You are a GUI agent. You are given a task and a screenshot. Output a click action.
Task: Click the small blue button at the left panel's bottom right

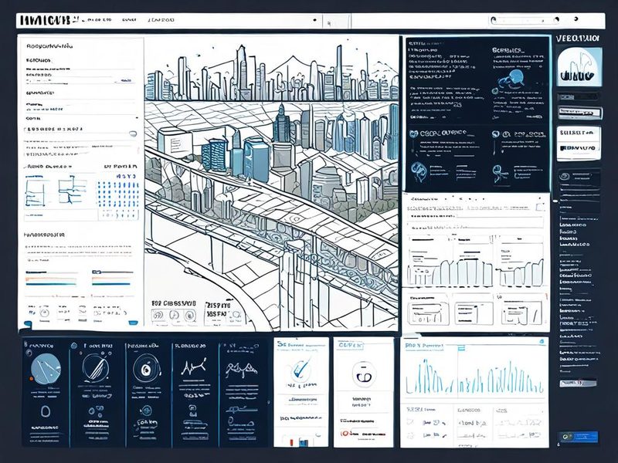(133, 323)
